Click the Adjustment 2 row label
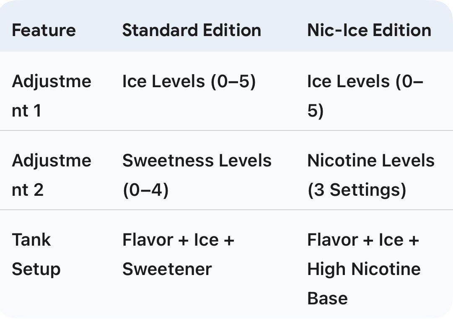 pyautogui.click(x=51, y=175)
